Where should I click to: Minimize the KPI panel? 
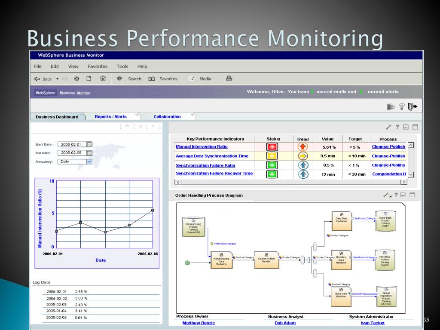point(406,127)
